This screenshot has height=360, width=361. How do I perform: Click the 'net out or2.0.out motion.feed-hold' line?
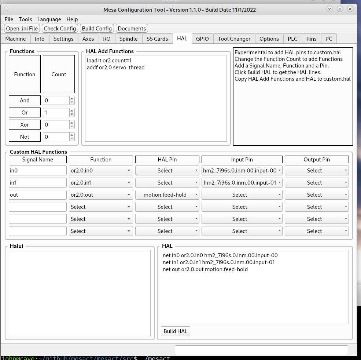[x=205, y=269]
